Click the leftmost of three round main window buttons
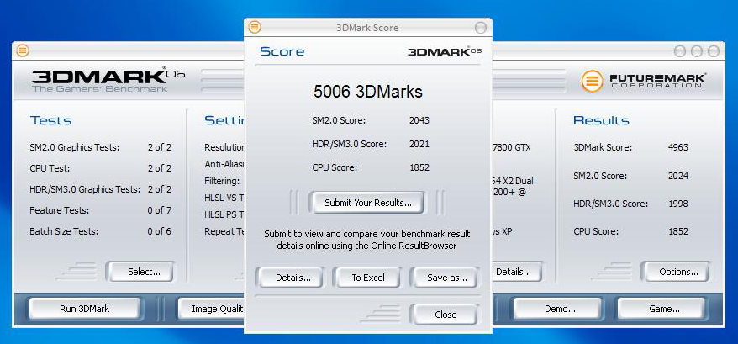This screenshot has height=344, width=738. [680, 51]
